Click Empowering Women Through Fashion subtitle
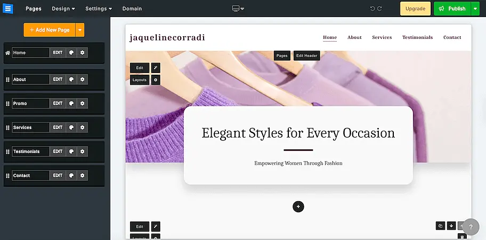The image size is (486, 240). (x=298, y=163)
